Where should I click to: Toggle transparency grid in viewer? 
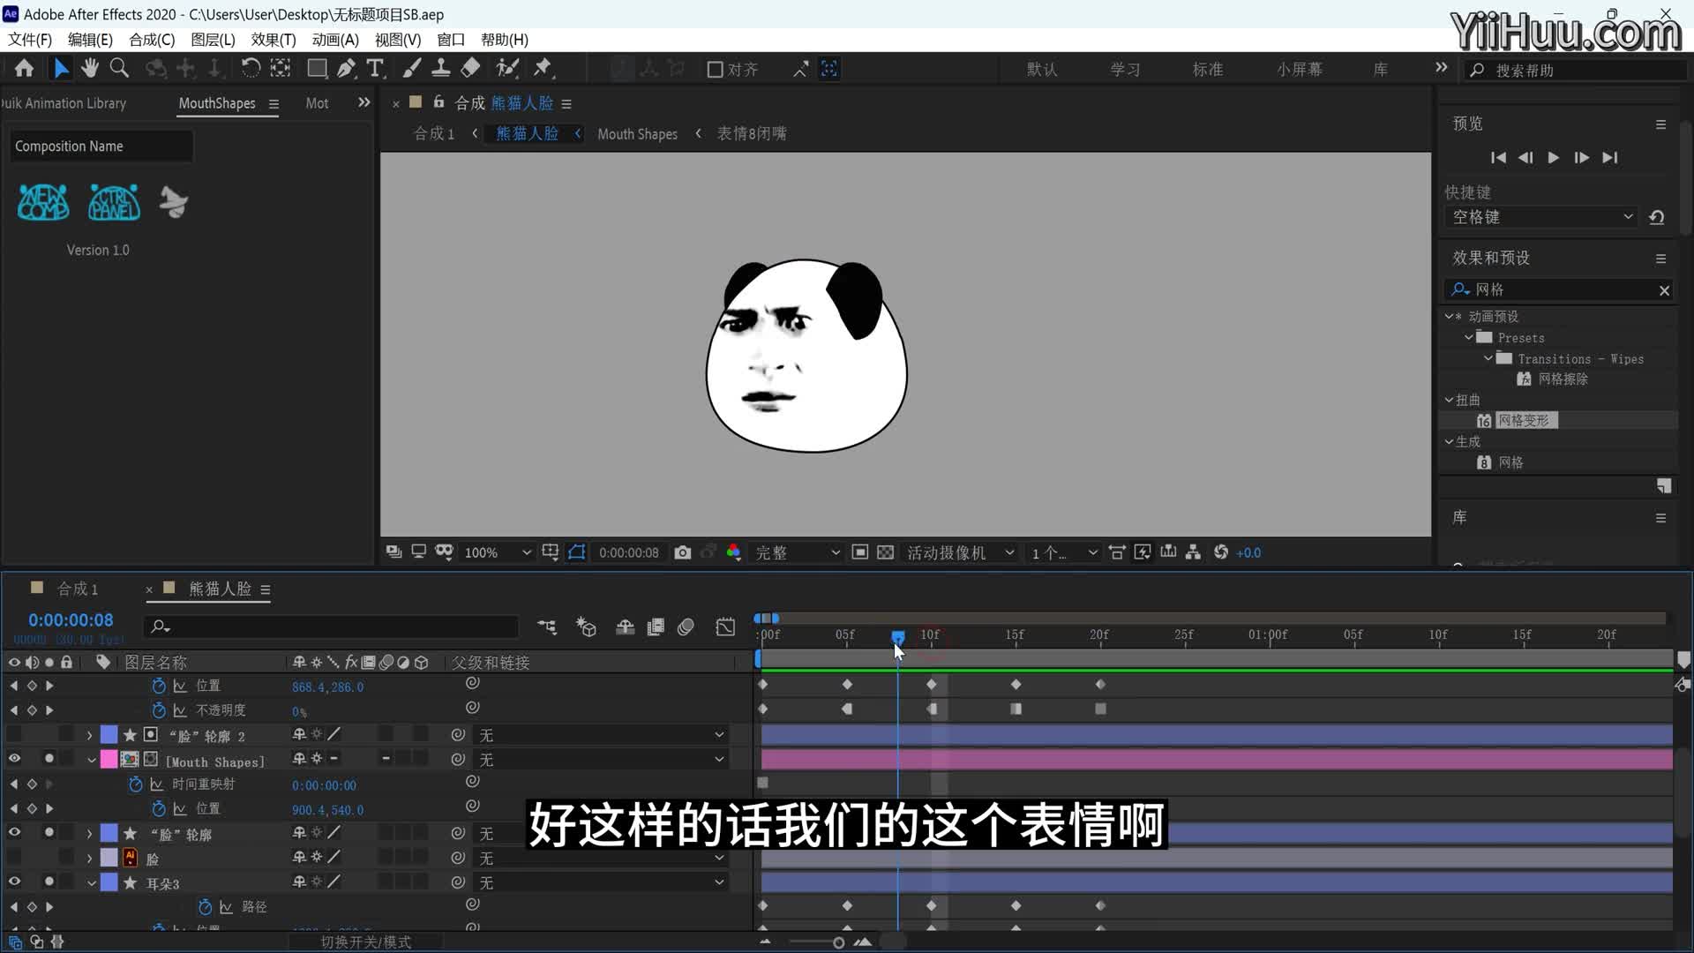pos(886,552)
